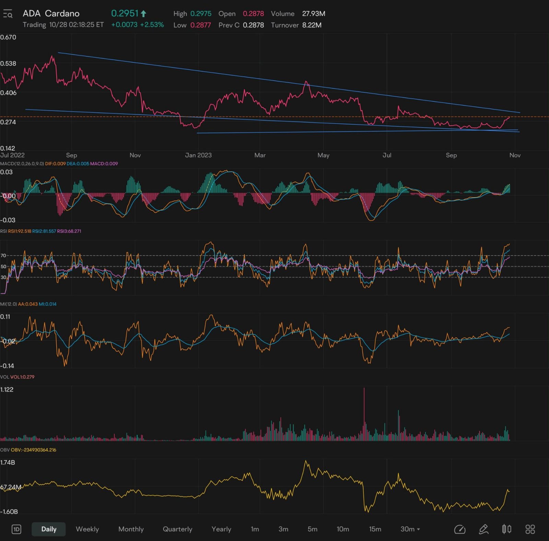Tap the 1D interval icon
Viewport: 549px width, 541px height.
tap(16, 529)
